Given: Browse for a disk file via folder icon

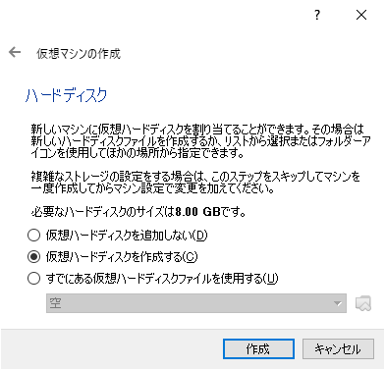Looking at the screenshot, I should [x=363, y=303].
